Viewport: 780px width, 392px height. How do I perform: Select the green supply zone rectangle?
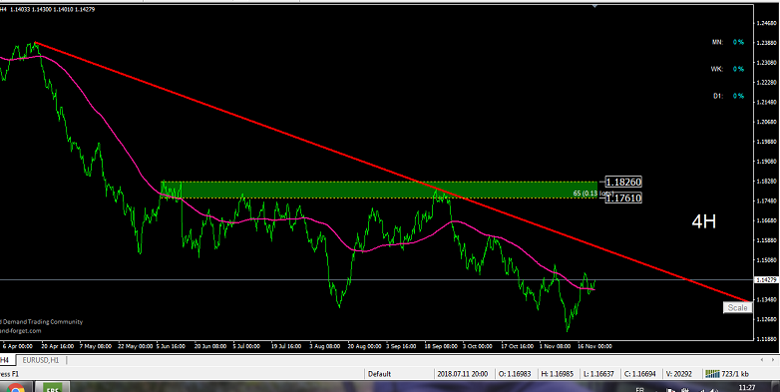click(378, 191)
